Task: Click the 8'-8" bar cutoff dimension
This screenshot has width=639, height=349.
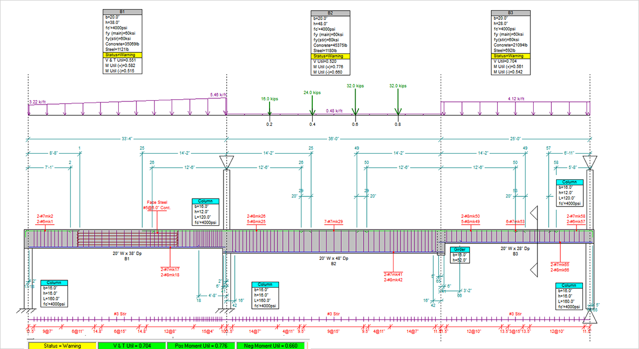Action: click(53, 153)
